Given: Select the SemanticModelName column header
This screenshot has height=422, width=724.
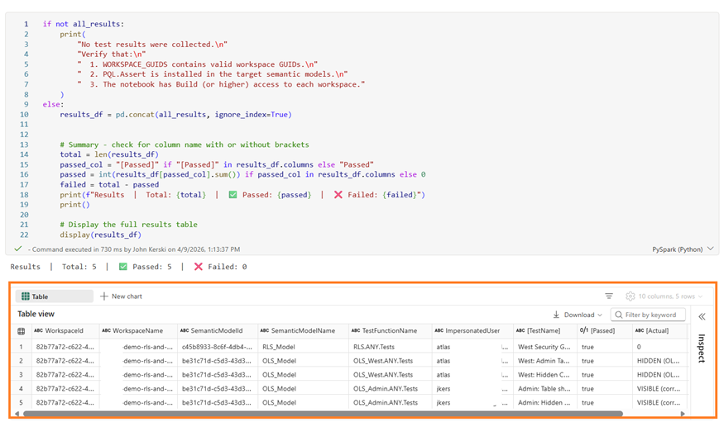Looking at the screenshot, I should click(297, 331).
